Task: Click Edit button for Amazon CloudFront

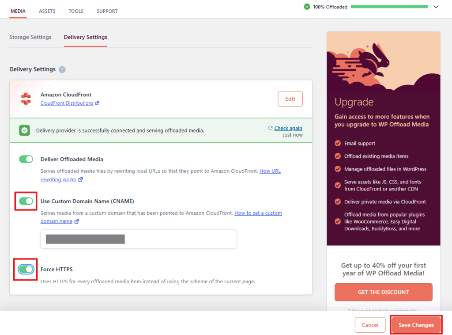Action: pos(290,99)
